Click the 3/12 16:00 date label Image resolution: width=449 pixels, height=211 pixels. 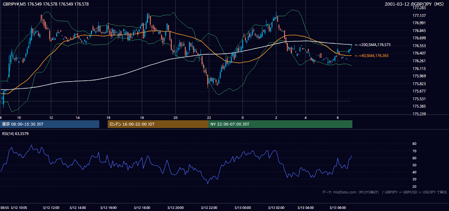pyautogui.click(x=109, y=207)
